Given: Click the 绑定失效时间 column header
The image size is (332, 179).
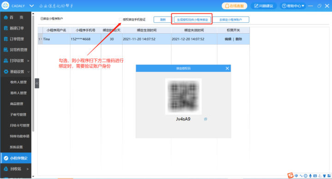Looking at the screenshot, I should point(194,30).
